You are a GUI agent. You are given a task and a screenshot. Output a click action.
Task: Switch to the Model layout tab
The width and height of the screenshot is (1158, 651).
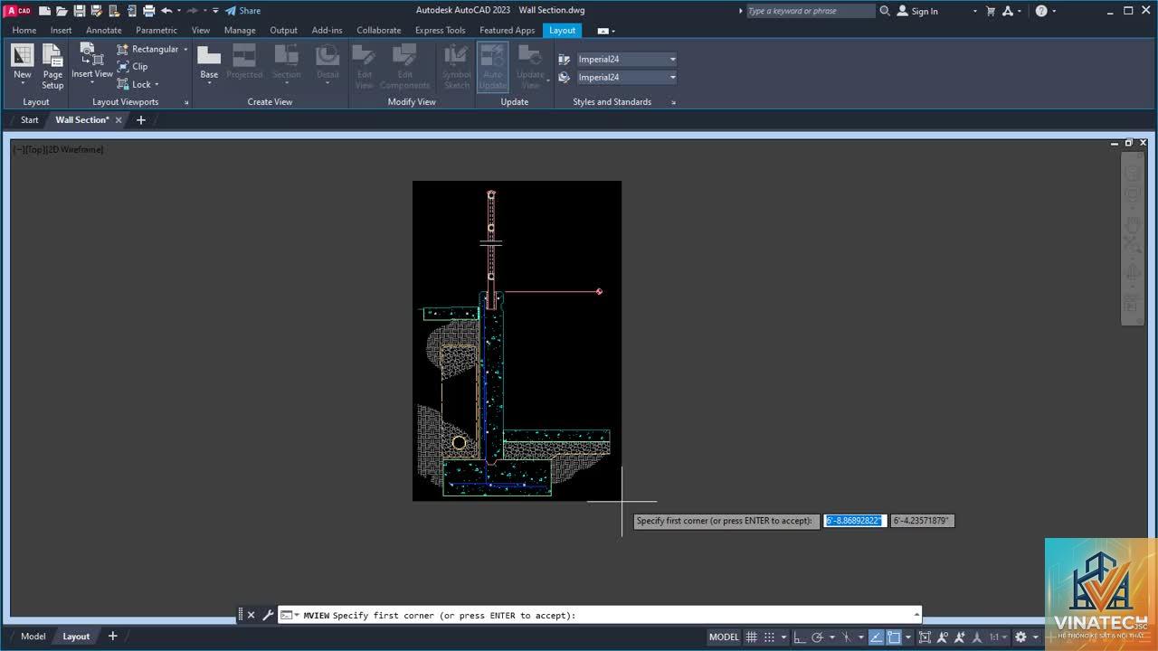[33, 637]
